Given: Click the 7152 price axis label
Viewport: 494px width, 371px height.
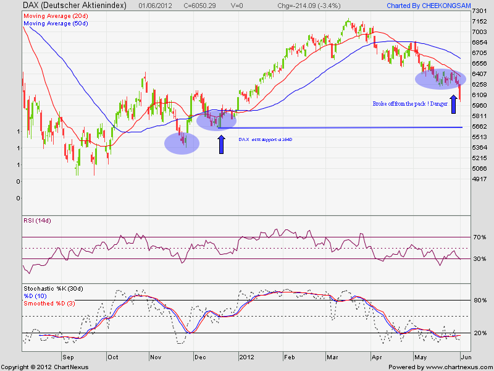Looking at the screenshot, I should pyautogui.click(x=479, y=22).
